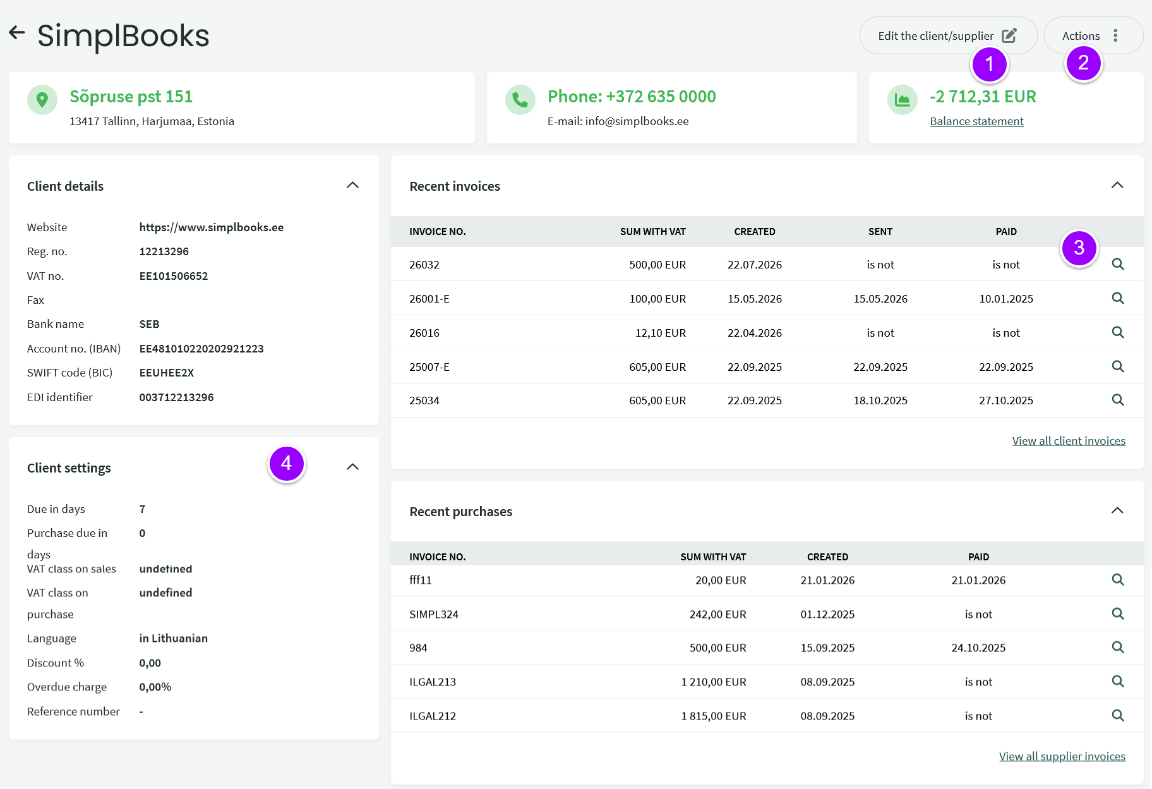Collapse the Recent invoices section

[1117, 185]
